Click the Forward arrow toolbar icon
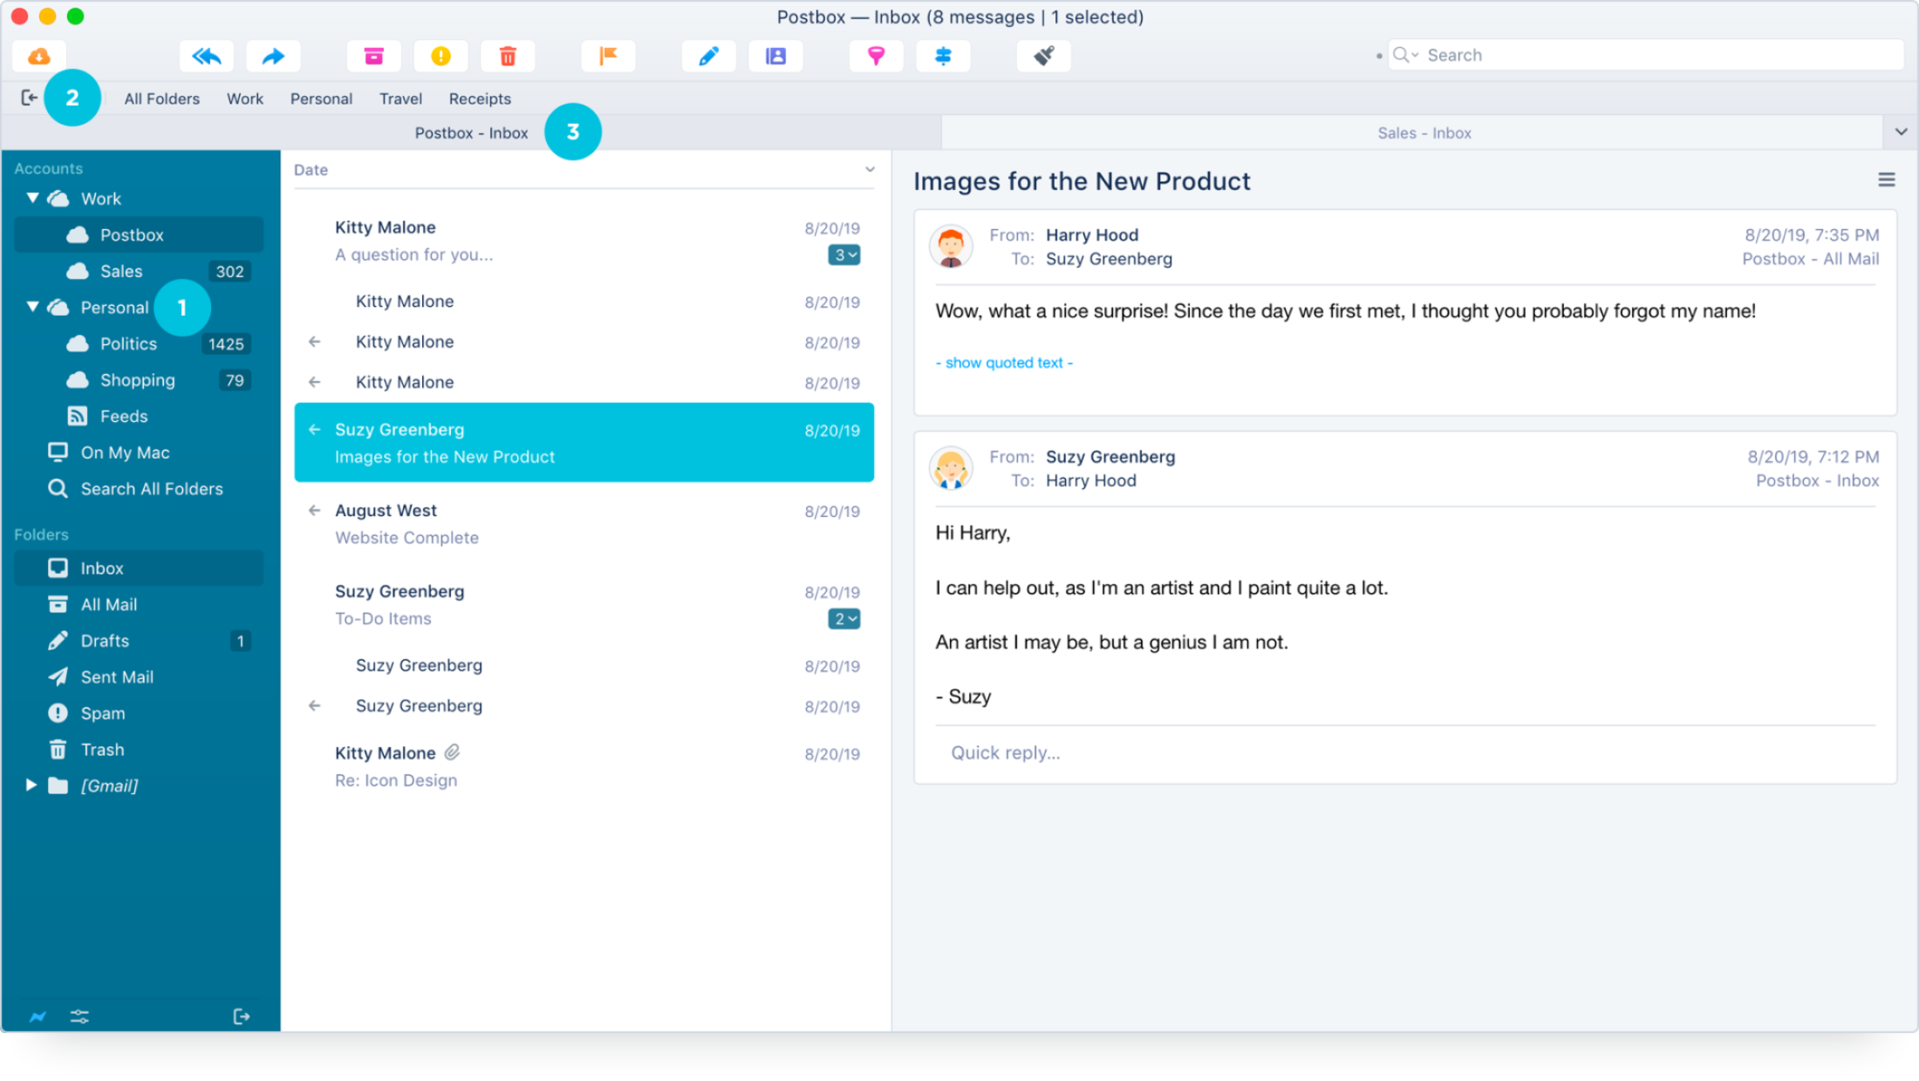The height and width of the screenshot is (1081, 1919). 273,56
